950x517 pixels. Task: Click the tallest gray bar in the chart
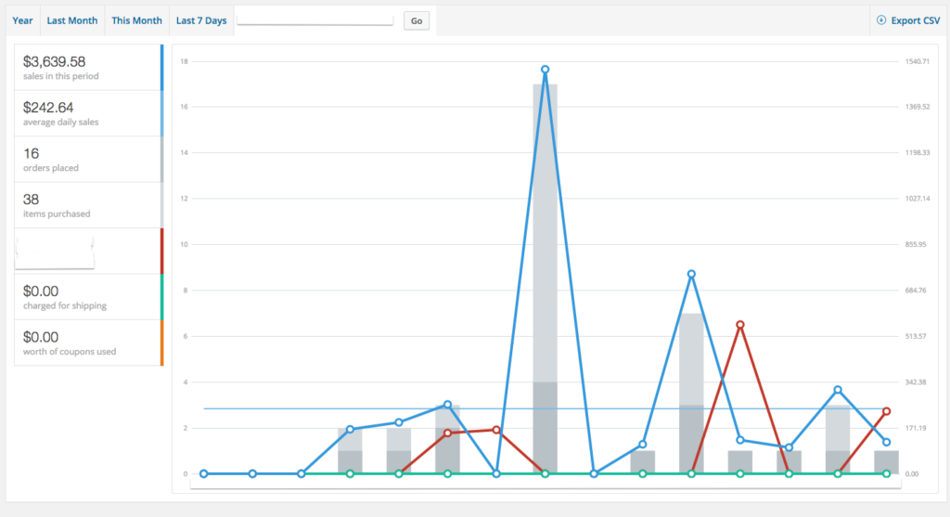(x=546, y=278)
